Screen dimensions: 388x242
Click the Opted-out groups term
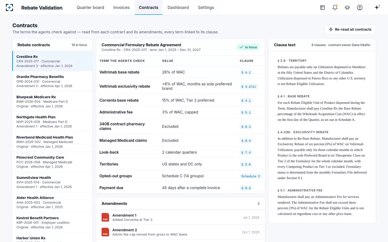click(x=116, y=176)
